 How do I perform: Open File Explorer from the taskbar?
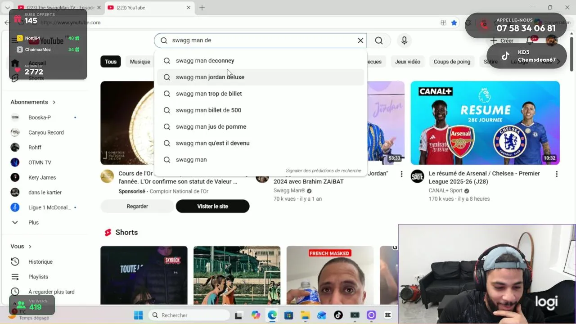click(x=305, y=315)
